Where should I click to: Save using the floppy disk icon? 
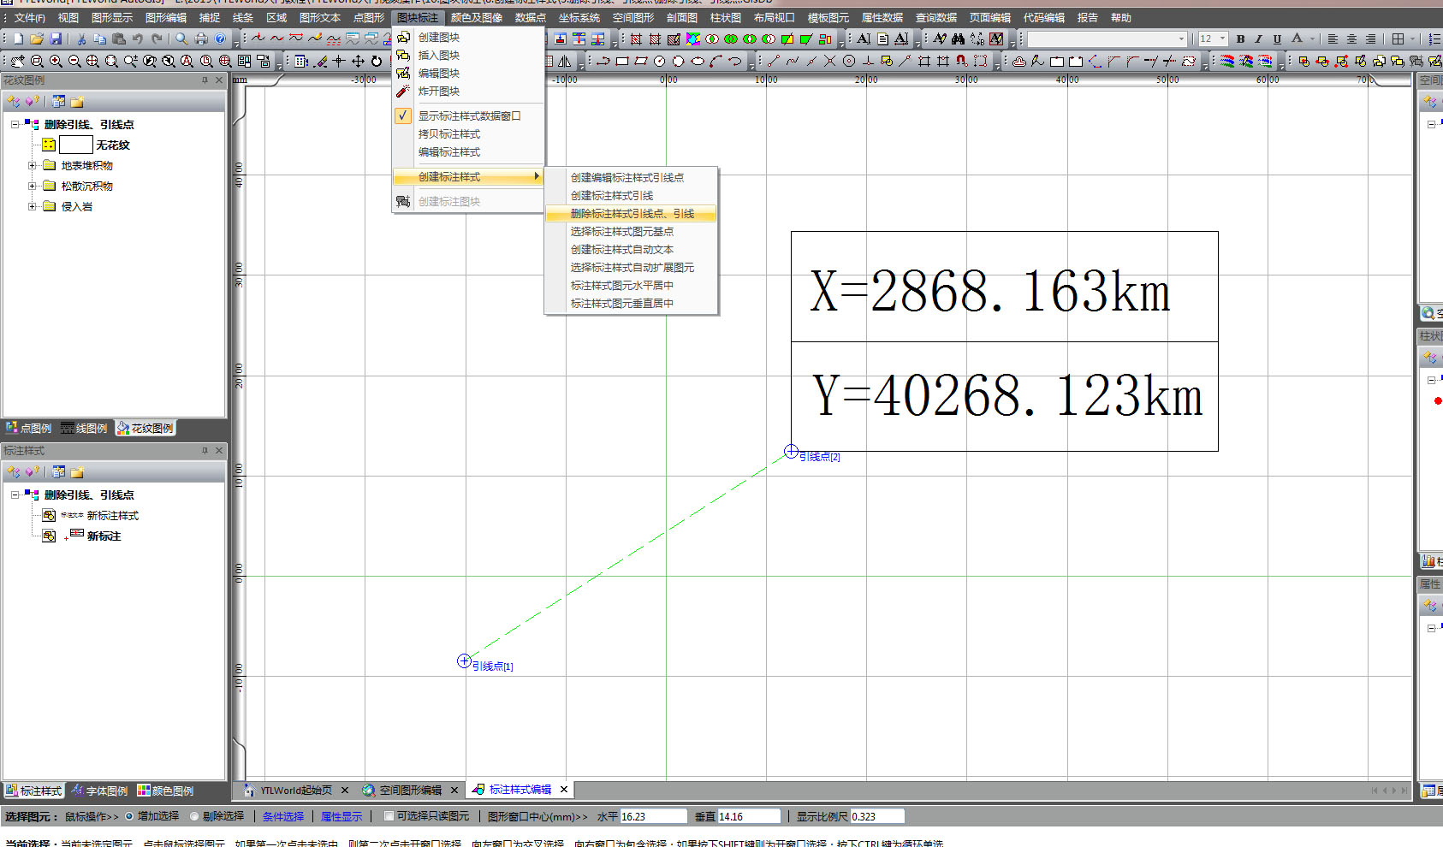point(56,38)
